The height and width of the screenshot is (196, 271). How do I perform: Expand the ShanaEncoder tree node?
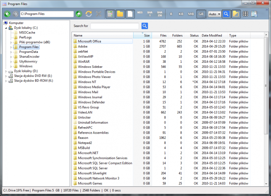11,57
